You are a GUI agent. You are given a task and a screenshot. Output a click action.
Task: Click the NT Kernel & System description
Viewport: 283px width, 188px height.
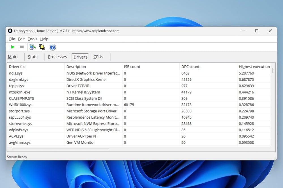(x=83, y=92)
